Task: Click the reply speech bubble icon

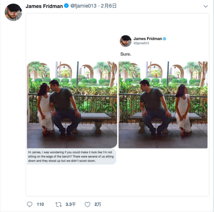Action: click(x=30, y=205)
